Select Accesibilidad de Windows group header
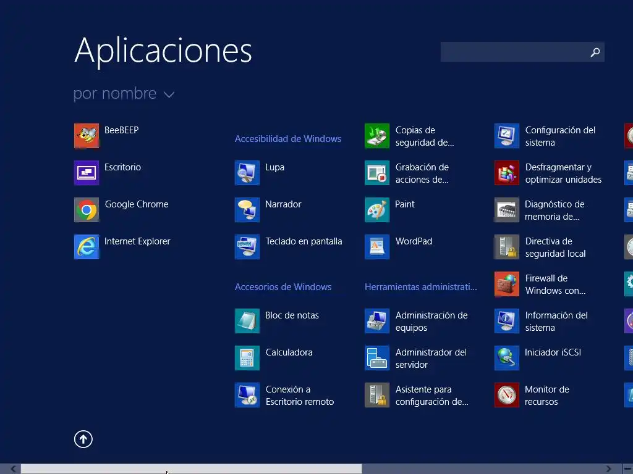 (288, 139)
